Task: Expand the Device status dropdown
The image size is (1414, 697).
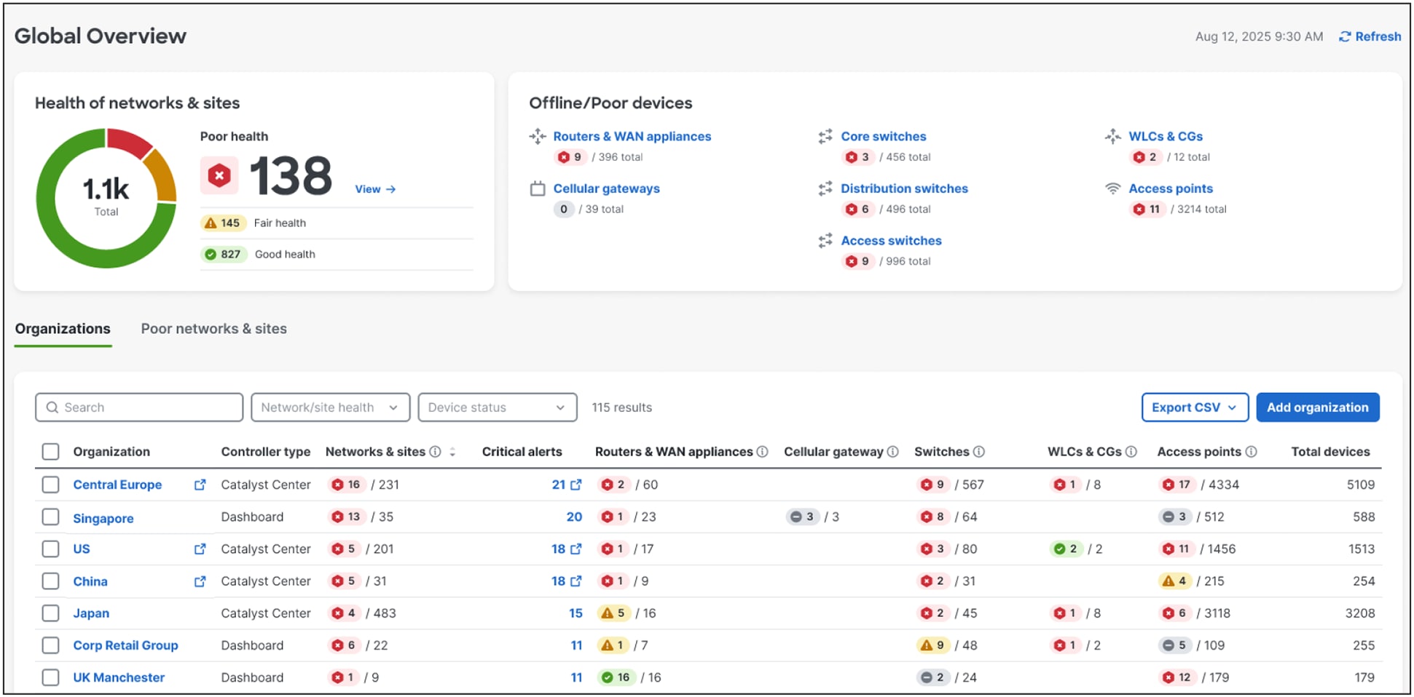Action: click(497, 407)
